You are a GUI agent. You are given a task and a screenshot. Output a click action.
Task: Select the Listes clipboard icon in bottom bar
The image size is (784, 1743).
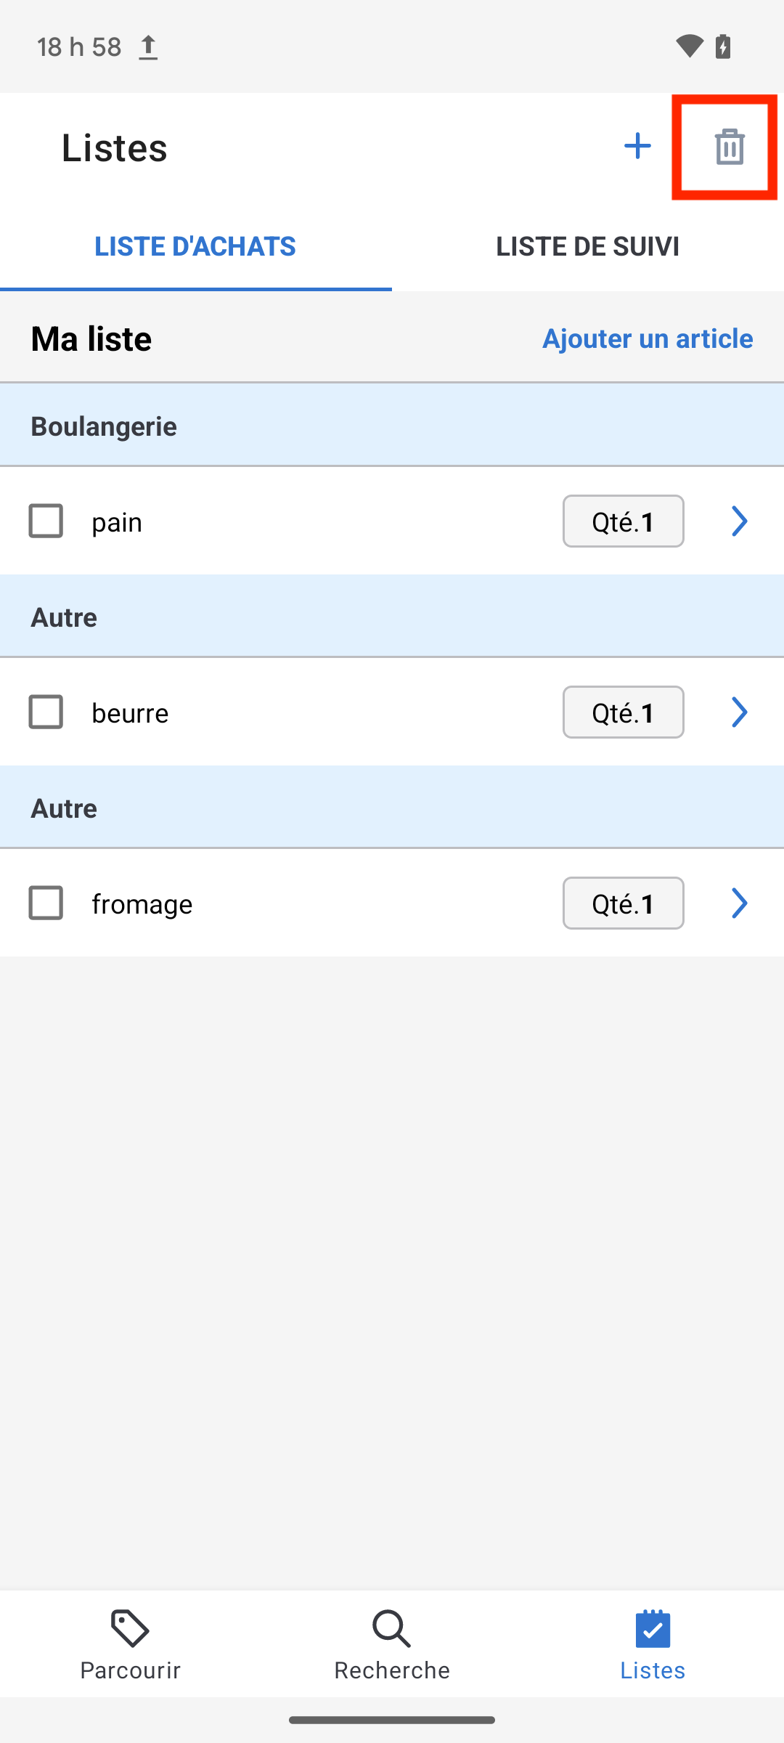653,1628
